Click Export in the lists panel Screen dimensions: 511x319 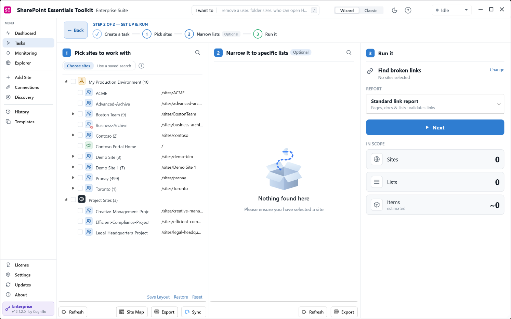344,312
